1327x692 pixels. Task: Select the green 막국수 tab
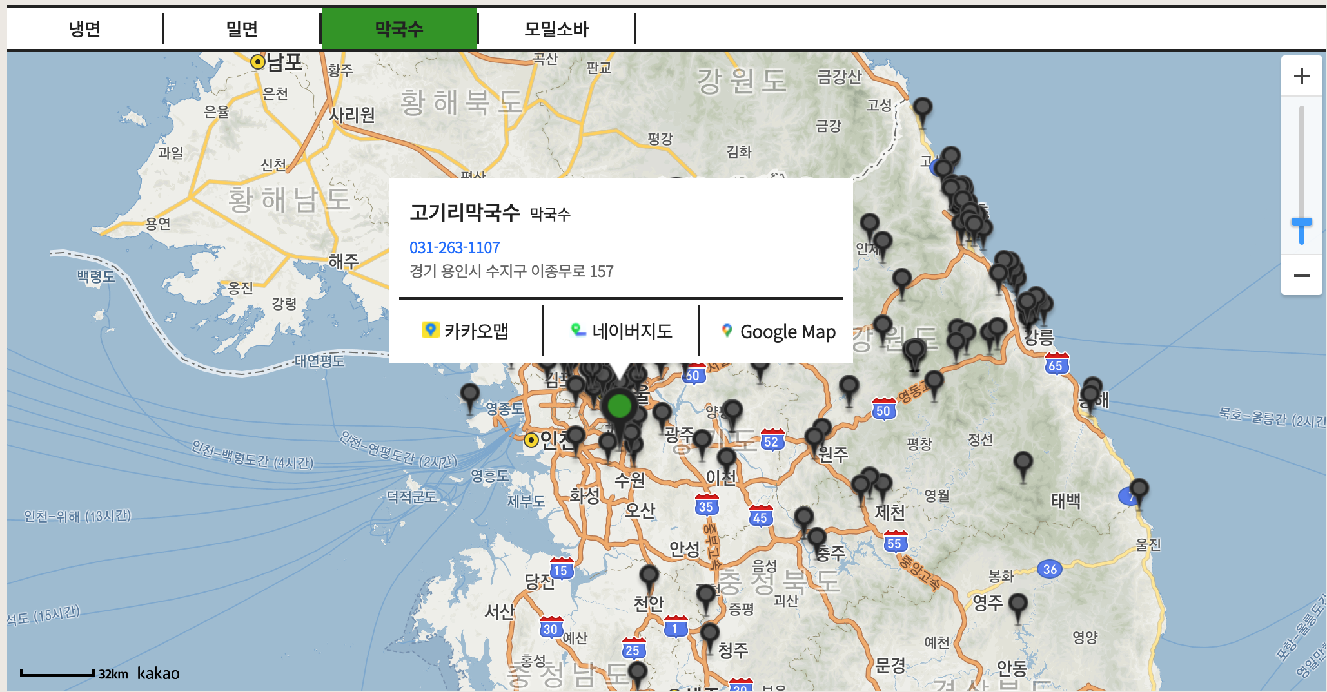click(399, 29)
